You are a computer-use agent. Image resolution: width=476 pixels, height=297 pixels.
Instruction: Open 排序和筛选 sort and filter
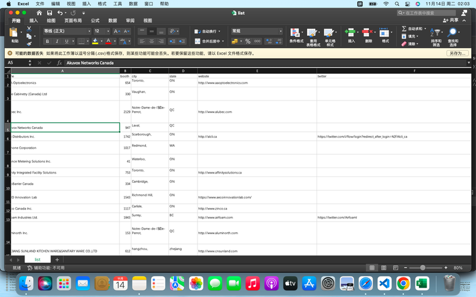pos(435,33)
